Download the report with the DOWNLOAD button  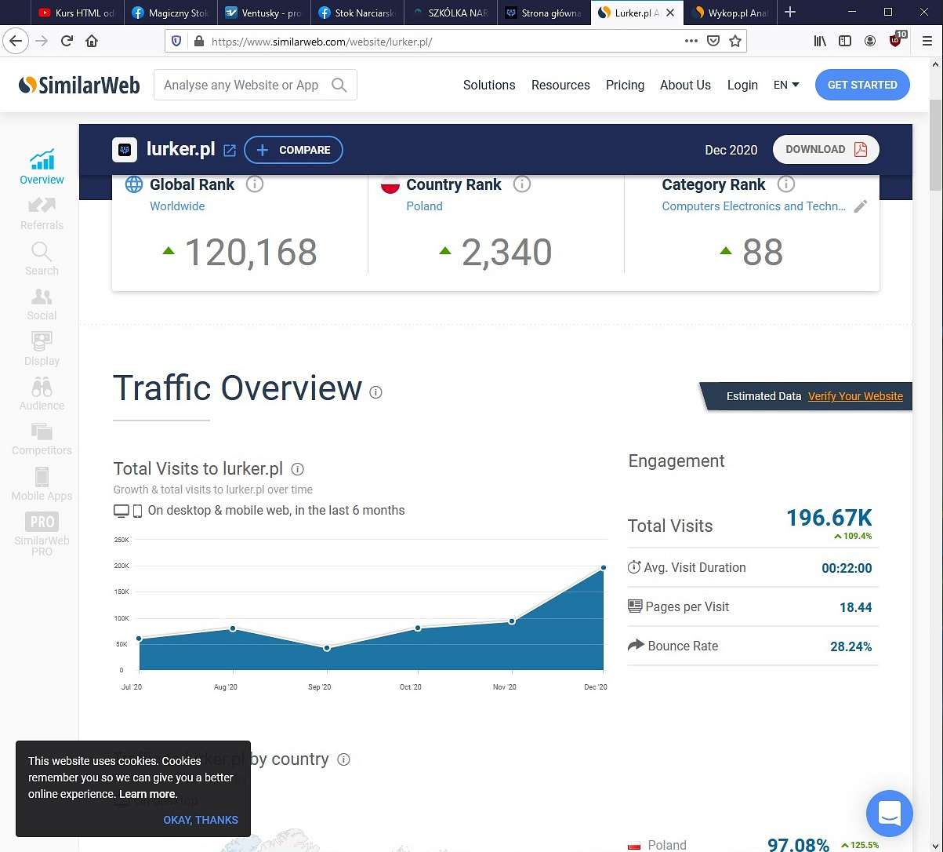pyautogui.click(x=826, y=149)
